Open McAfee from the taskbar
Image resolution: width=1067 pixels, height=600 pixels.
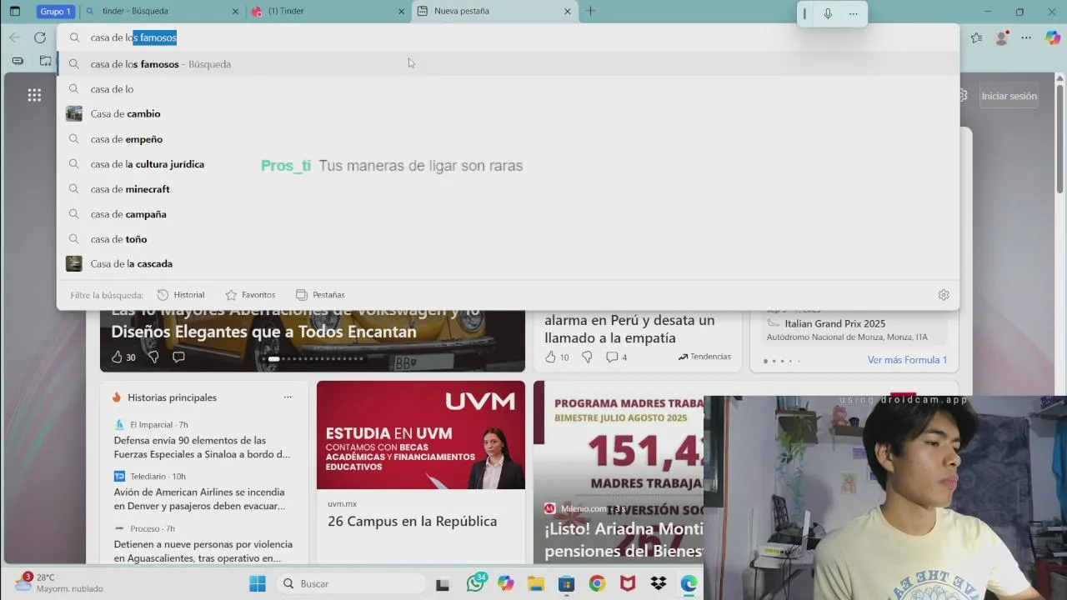(x=628, y=583)
